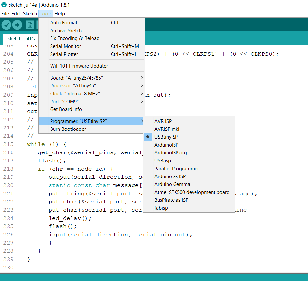The width and height of the screenshot is (308, 281).
Task: Open the Edit menu
Action: click(16, 14)
